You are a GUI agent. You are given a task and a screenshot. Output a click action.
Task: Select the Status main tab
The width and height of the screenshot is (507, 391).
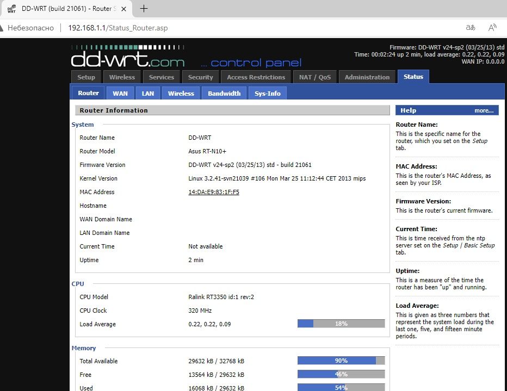click(413, 77)
